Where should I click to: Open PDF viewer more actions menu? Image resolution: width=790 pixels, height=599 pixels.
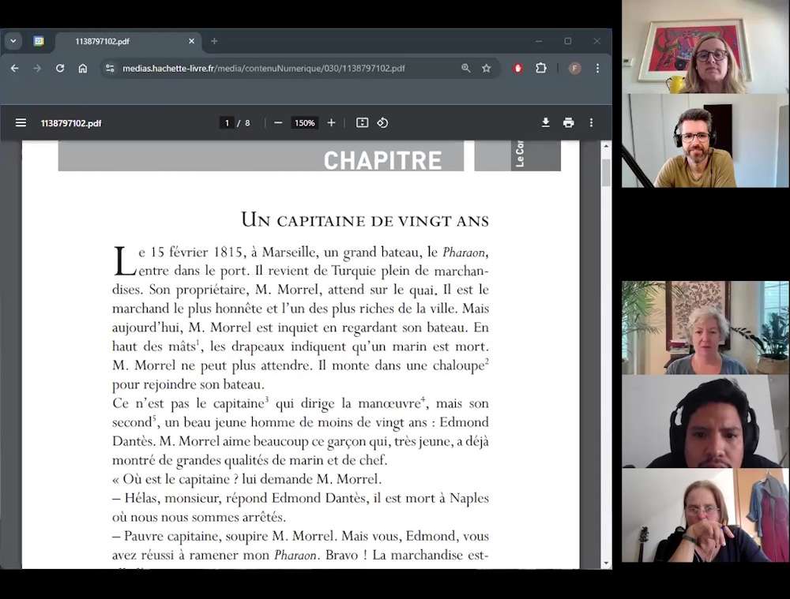point(592,123)
